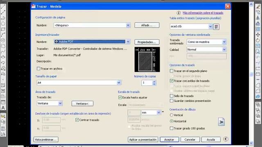The height and width of the screenshot is (147, 262).
Task: Open the Trazado de Ventana dropdown
Action: pyautogui.click(x=60, y=103)
